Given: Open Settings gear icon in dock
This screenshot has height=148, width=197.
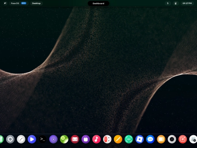Looking at the screenshot, I should point(10,139).
